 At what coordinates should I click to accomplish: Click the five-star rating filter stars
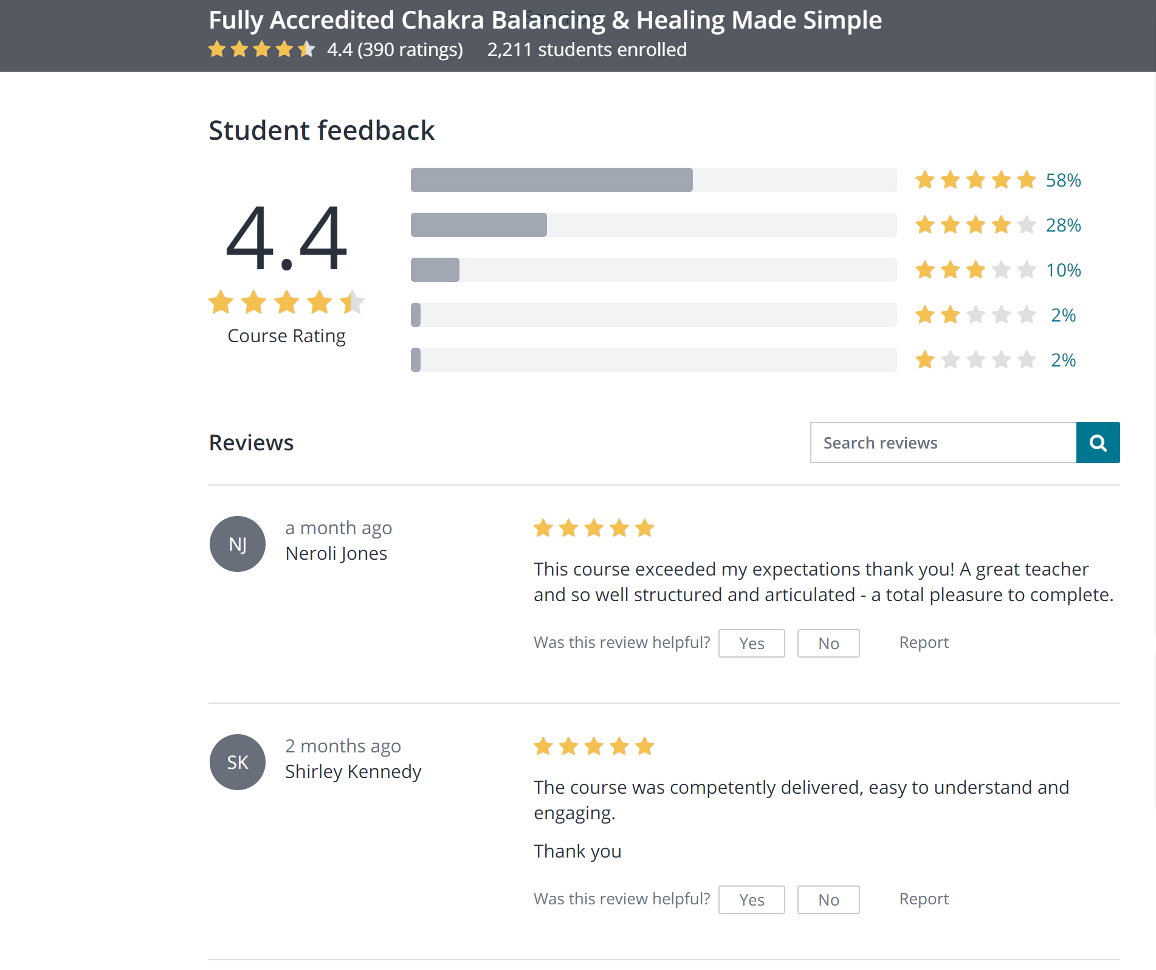(x=975, y=180)
